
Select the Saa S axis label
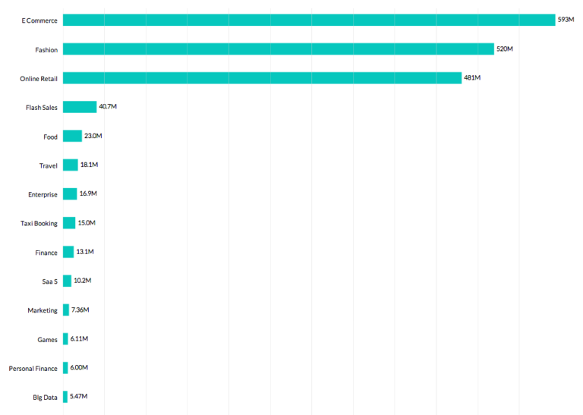click(x=49, y=281)
